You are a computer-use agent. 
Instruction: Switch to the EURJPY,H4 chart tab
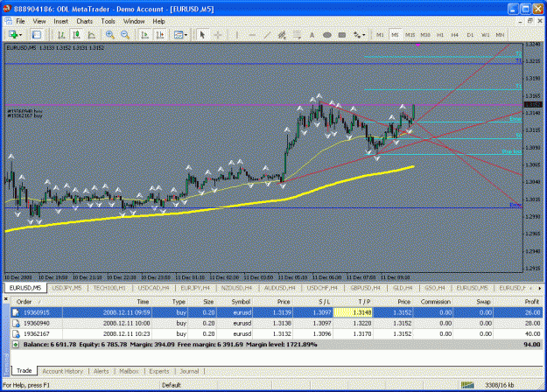195,288
